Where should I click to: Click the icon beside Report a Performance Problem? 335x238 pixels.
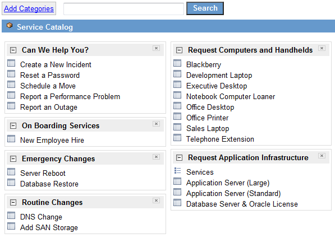tap(11, 95)
